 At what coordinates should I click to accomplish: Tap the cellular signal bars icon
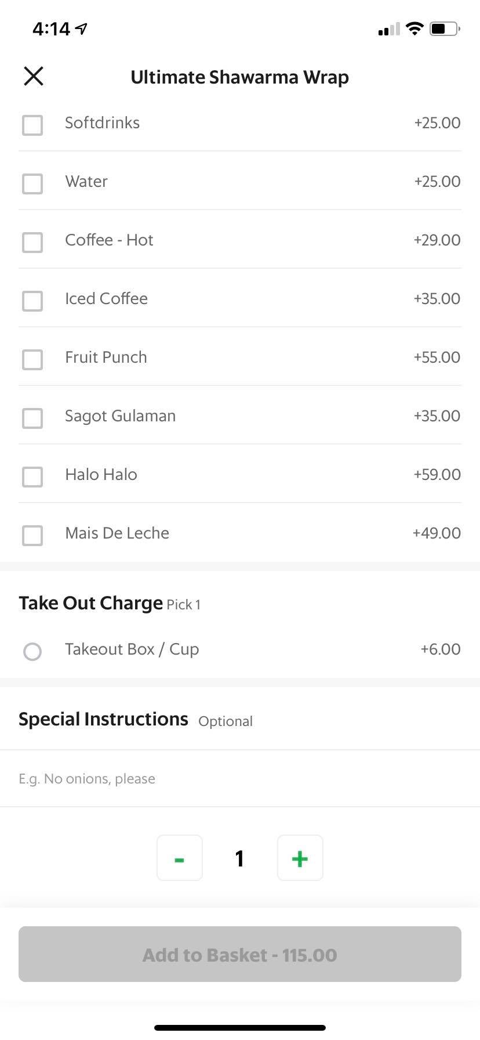tap(388, 29)
